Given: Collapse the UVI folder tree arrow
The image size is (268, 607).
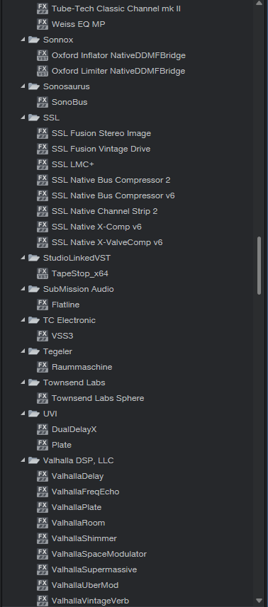Looking at the screenshot, I should point(23,414).
